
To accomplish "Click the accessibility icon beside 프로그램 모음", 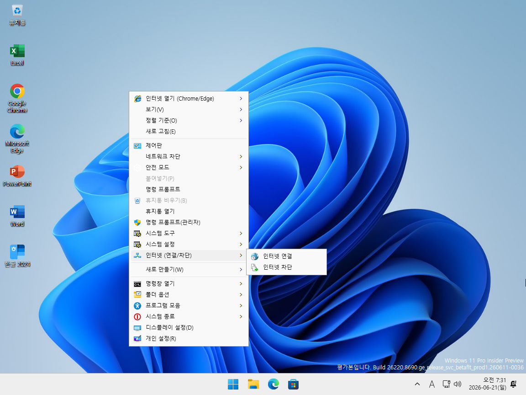I will (137, 306).
